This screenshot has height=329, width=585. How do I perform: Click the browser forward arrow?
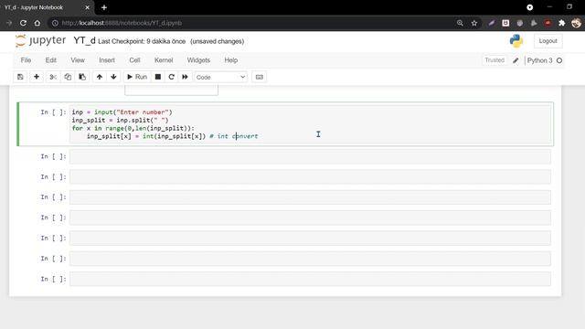(x=9, y=23)
